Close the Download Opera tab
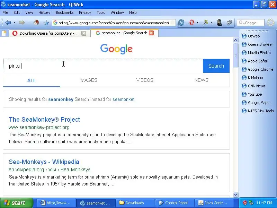 pyautogui.click(x=84, y=33)
